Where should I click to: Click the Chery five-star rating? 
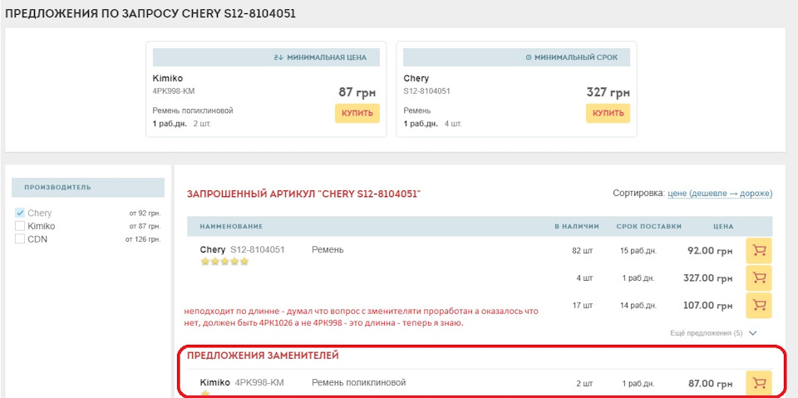pyautogui.click(x=224, y=262)
